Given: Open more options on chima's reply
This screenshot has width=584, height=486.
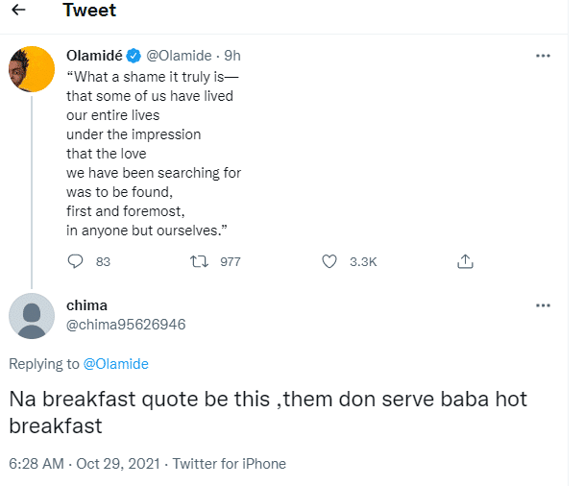Looking at the screenshot, I should (x=542, y=305).
